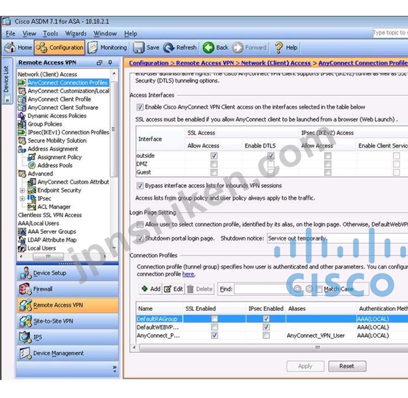Open the Device List side tab
Image resolution: width=408 pixels, height=398 pixels.
[7, 81]
